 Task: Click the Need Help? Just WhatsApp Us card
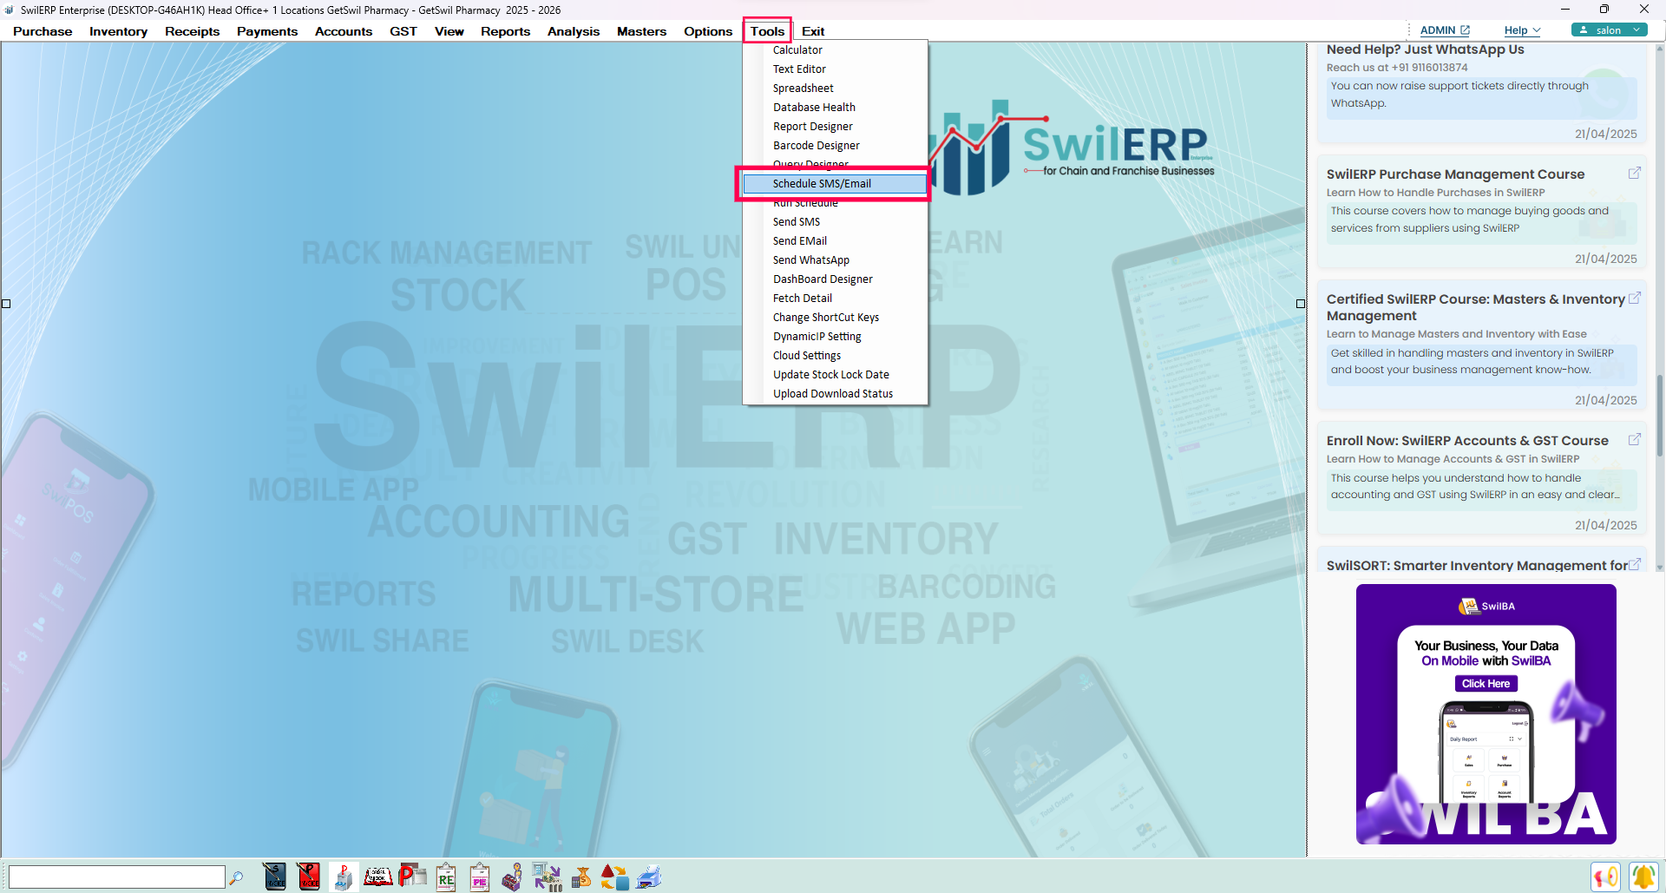pyautogui.click(x=1481, y=93)
